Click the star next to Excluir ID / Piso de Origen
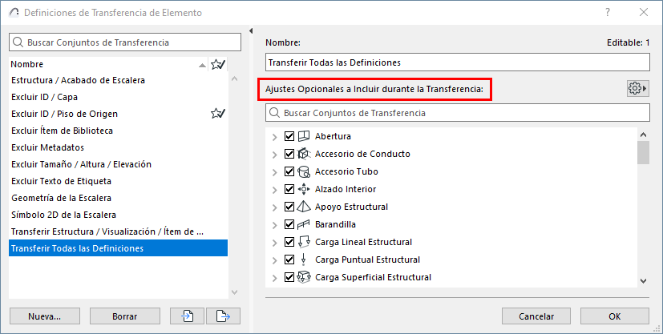The width and height of the screenshot is (663, 334). pyautogui.click(x=217, y=114)
